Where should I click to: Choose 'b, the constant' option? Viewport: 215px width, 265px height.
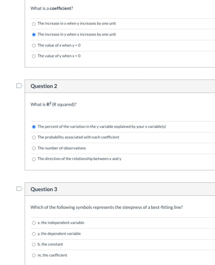(x=34, y=245)
